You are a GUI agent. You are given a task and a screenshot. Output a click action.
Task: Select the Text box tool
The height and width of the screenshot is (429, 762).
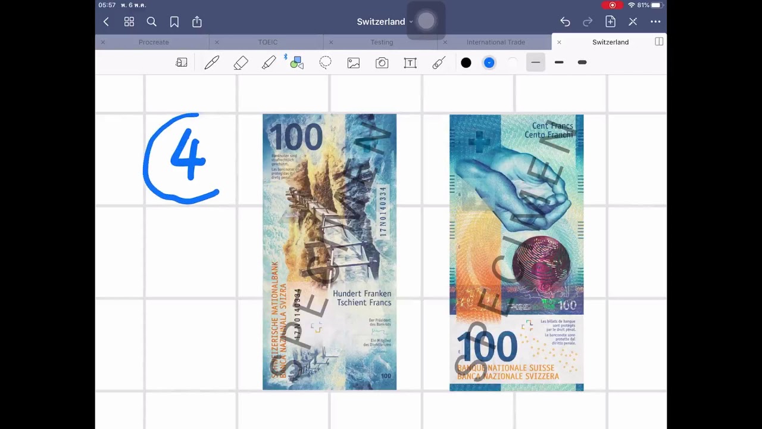410,63
